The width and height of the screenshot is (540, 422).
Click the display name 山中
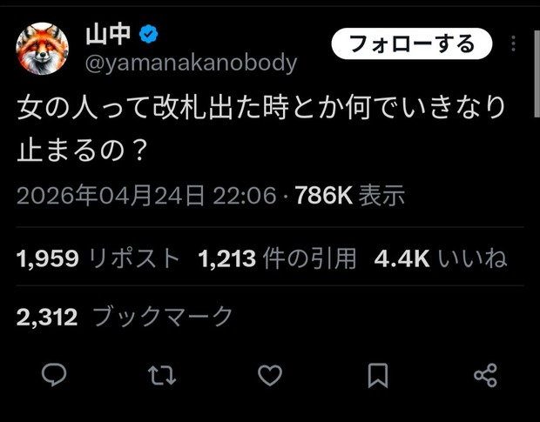(109, 35)
